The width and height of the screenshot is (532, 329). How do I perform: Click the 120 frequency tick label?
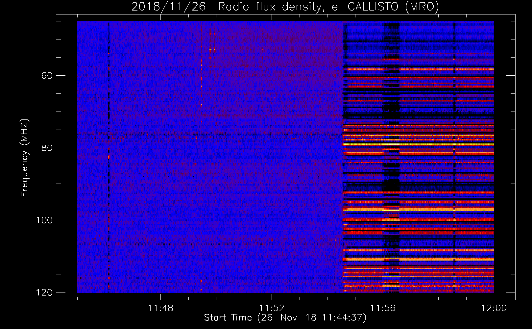pos(44,292)
